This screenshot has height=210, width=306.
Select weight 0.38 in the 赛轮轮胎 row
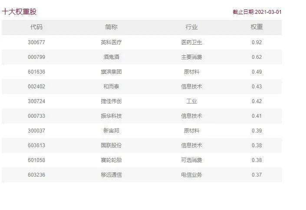tap(257, 160)
